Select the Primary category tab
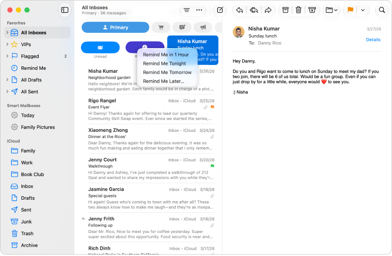This screenshot has width=392, height=256. click(116, 27)
